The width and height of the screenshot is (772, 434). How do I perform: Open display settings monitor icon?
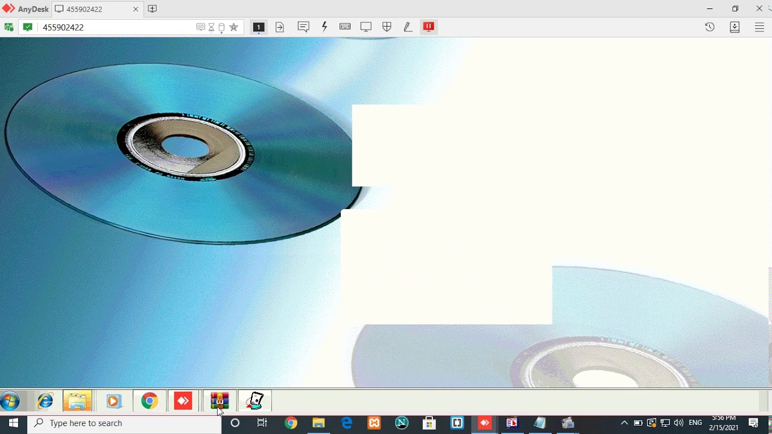(x=366, y=27)
